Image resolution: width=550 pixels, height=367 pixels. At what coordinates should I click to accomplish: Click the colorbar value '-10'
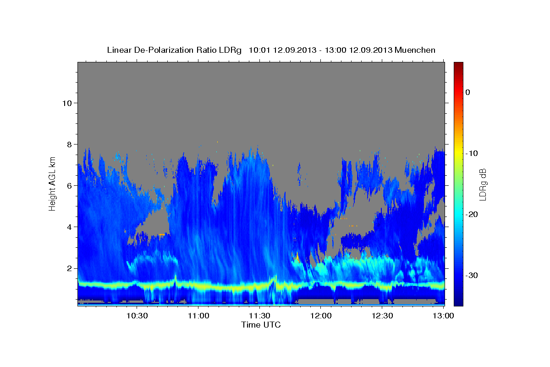pos(472,153)
